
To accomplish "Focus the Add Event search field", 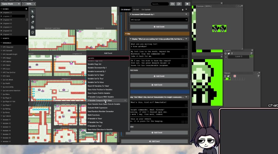I will pyautogui.click(x=108, y=58).
